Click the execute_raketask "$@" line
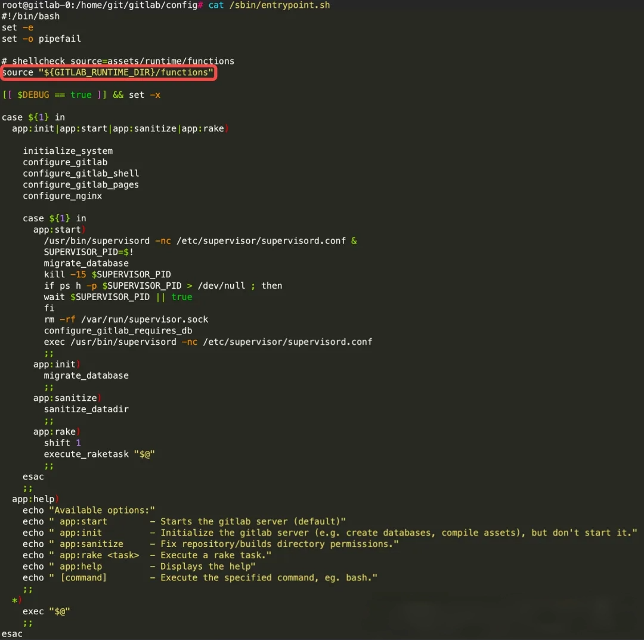The width and height of the screenshot is (644, 640). pyautogui.click(x=99, y=455)
